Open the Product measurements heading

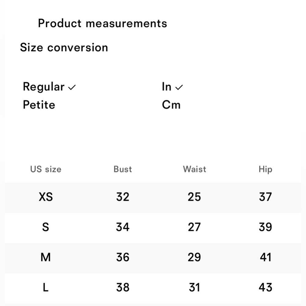tap(103, 24)
